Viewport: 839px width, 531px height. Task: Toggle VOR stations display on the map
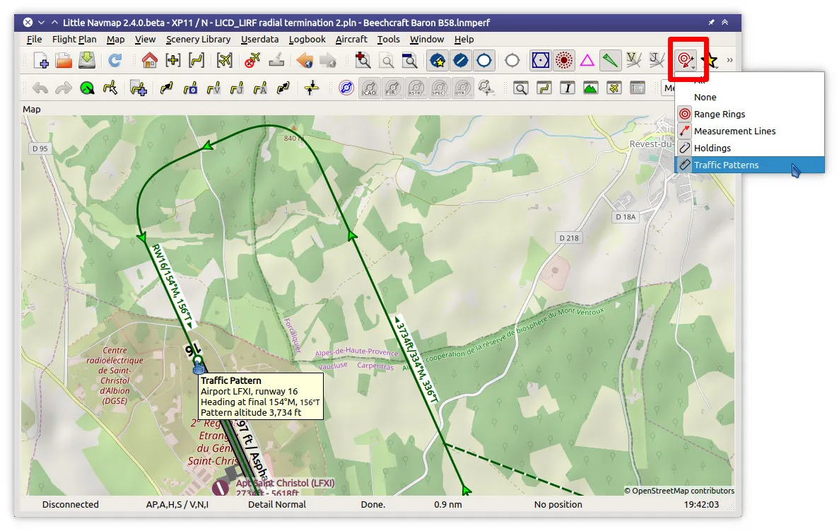(541, 61)
